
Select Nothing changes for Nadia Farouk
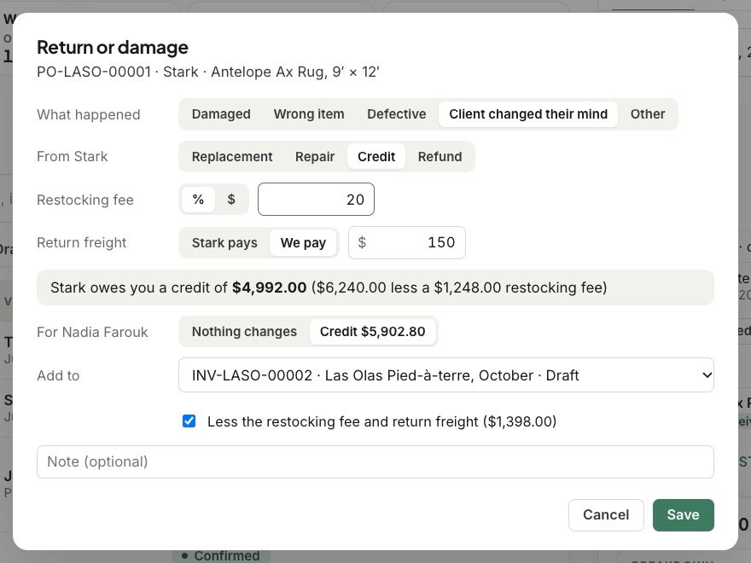[244, 331]
